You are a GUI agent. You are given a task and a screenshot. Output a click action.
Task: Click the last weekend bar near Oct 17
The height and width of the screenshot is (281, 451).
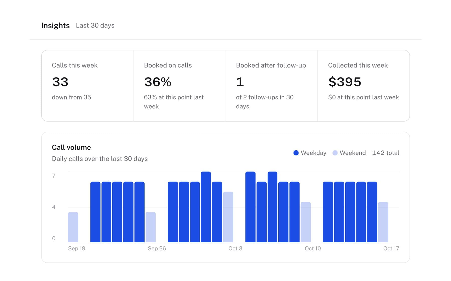click(383, 222)
